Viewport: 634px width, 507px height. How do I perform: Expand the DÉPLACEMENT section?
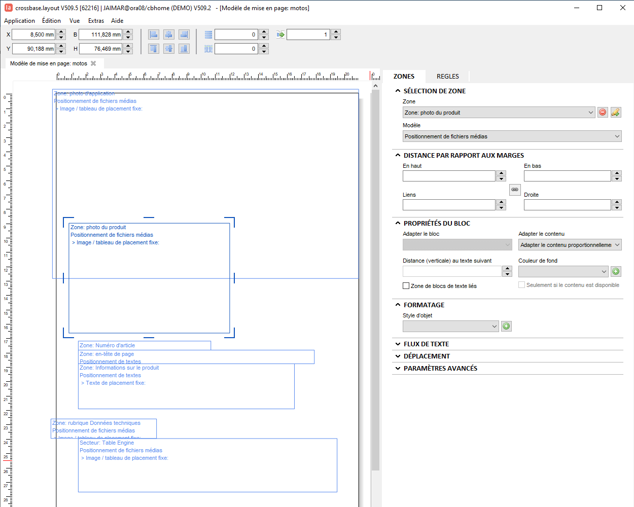click(398, 356)
